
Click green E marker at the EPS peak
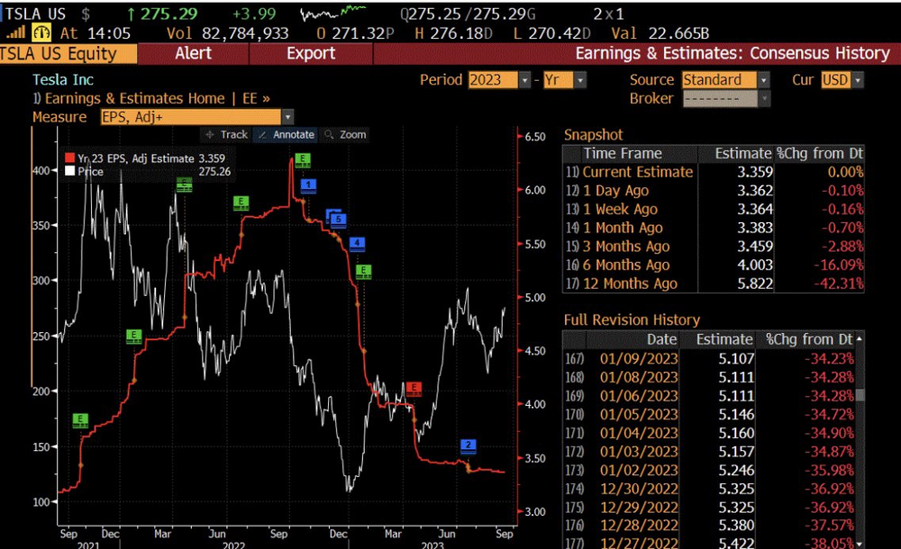pyautogui.click(x=302, y=159)
